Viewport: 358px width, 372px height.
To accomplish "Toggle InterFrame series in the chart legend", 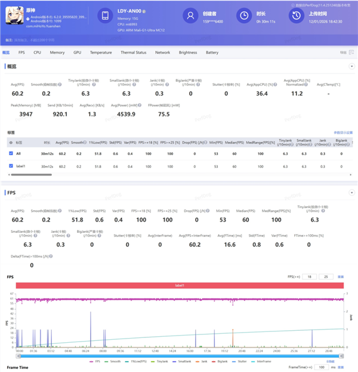I will [x=261, y=361].
